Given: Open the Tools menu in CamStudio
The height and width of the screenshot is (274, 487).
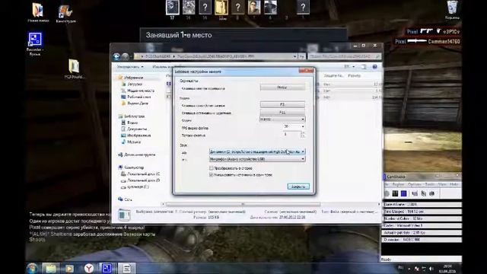Looking at the screenshot, I should point(430,184).
